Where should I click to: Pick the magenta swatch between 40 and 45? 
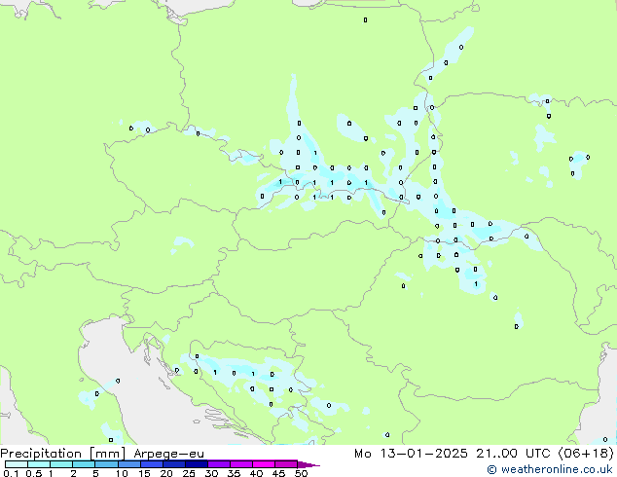point(264,464)
